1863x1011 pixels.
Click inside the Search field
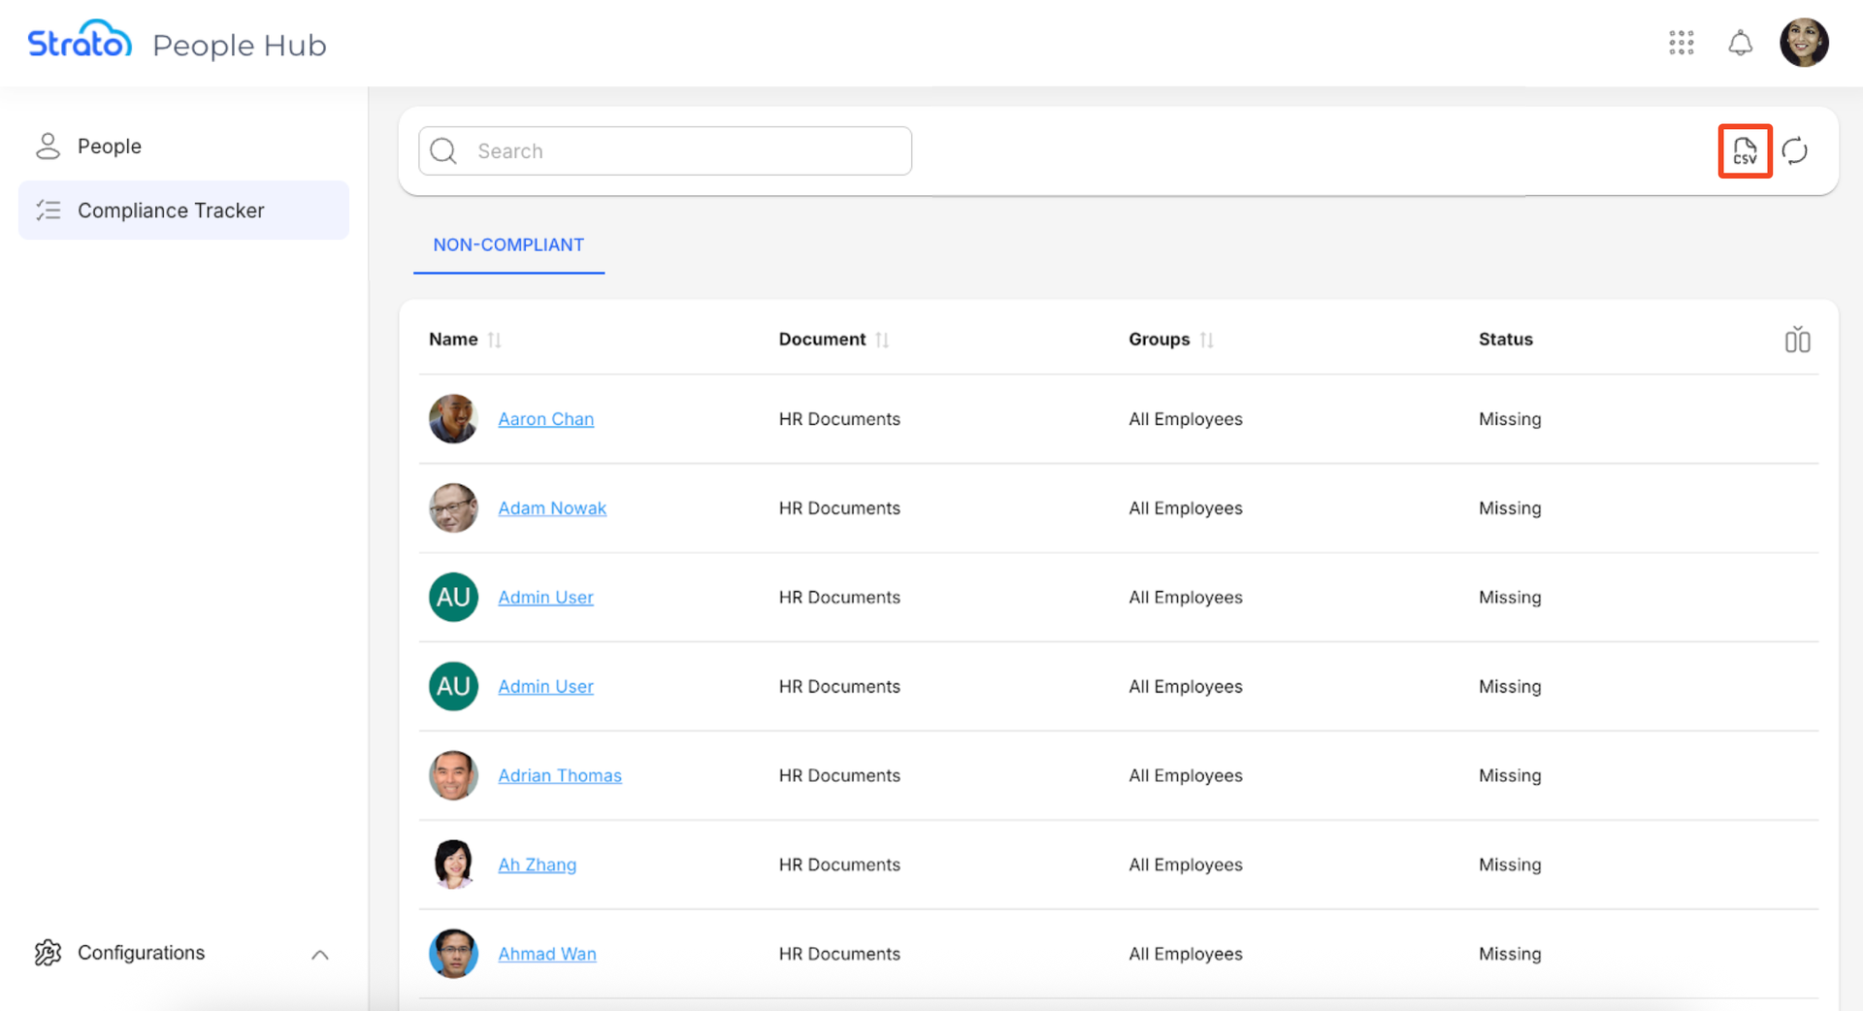pyautogui.click(x=679, y=151)
